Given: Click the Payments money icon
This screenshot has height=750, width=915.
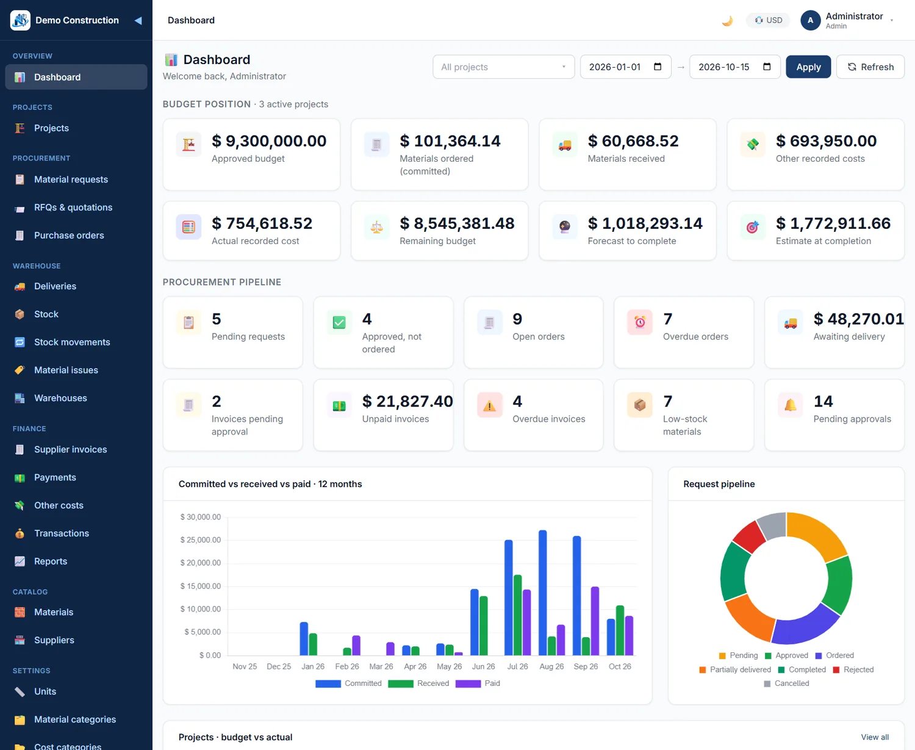Looking at the screenshot, I should pos(20,478).
